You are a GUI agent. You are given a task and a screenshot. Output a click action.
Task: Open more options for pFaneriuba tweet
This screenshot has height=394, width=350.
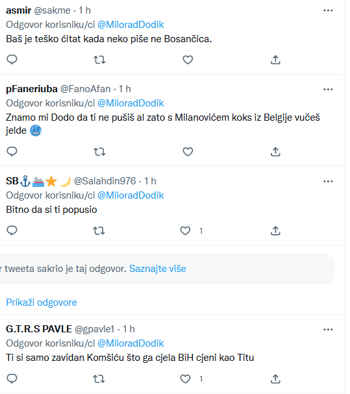coord(328,90)
